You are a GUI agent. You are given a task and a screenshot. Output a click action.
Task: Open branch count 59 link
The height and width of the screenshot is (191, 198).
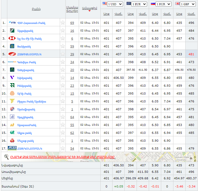click(x=72, y=46)
